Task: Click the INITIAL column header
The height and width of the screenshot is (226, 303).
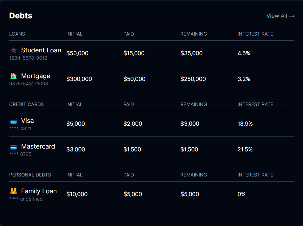Action: (x=74, y=34)
